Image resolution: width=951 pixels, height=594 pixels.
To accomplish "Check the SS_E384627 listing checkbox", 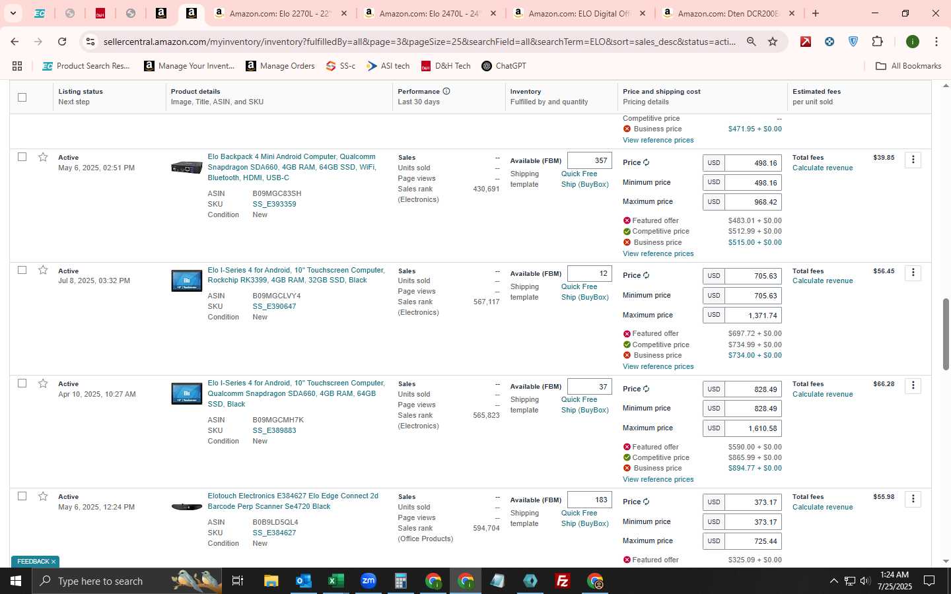I will 22,496.
